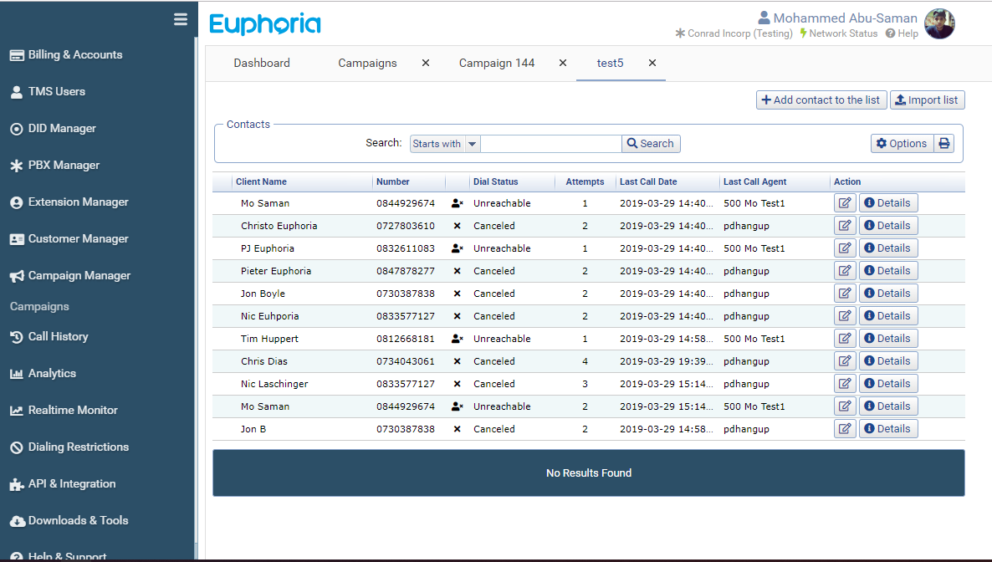Click into the contacts search text field
992x562 pixels.
pyautogui.click(x=550, y=144)
